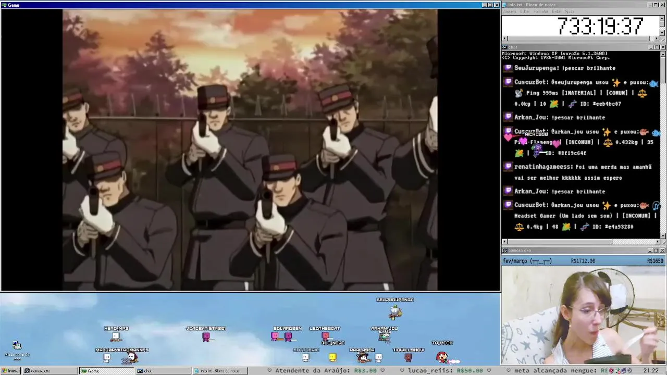Click the yellow QUE_NOJO avatar
This screenshot has height=375, width=667.
(x=332, y=357)
